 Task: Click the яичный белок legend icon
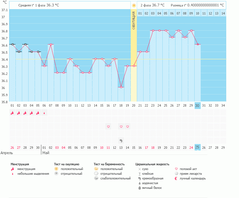(x=140, y=188)
